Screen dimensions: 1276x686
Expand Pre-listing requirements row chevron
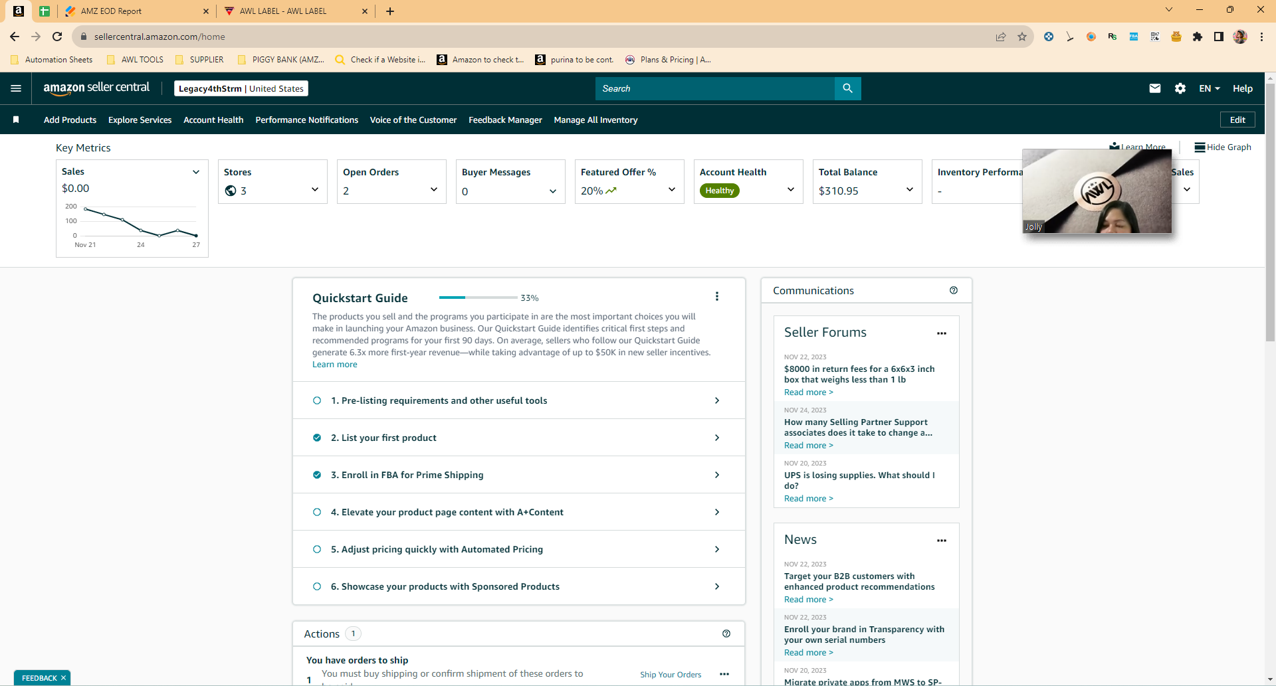717,400
